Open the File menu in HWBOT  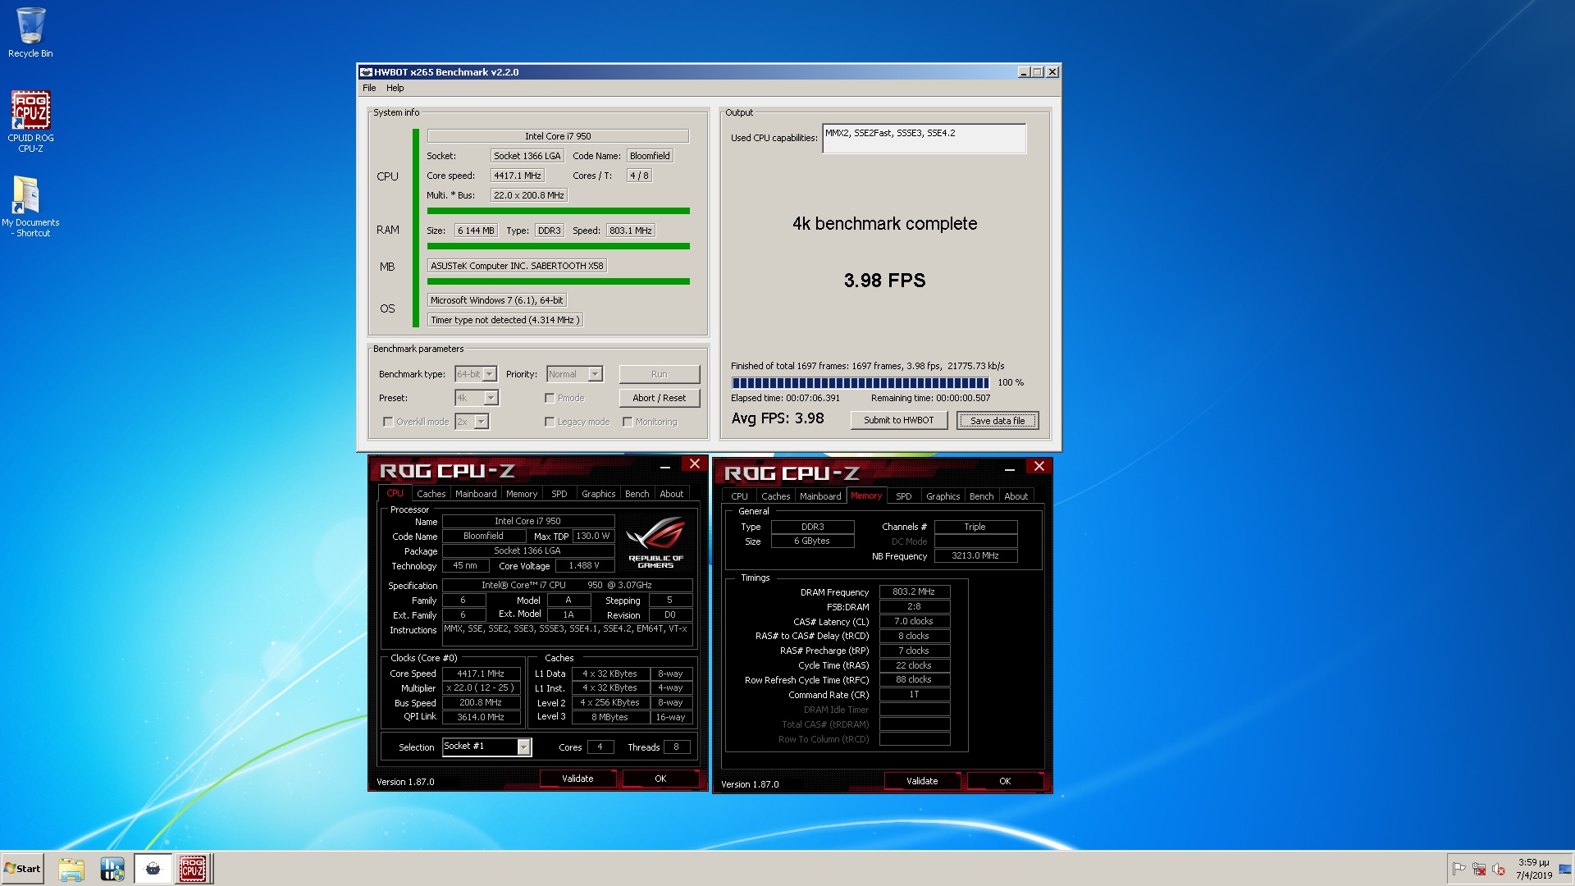tap(369, 88)
